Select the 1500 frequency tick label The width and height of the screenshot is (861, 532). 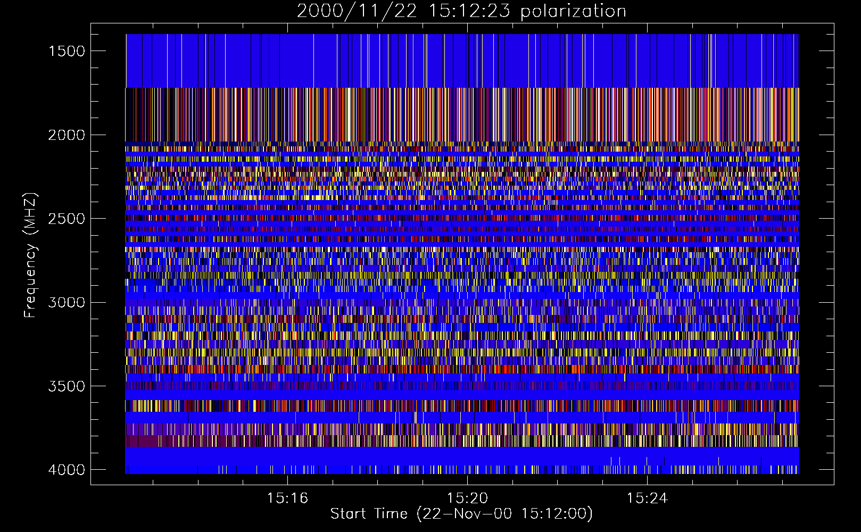tap(67, 51)
